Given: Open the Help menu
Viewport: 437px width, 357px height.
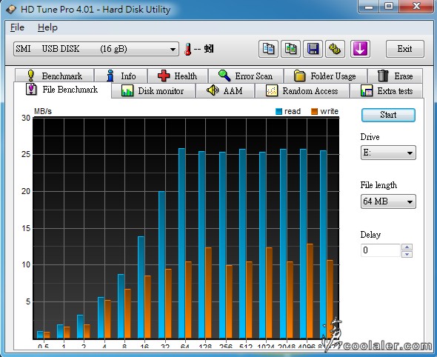Looking at the screenshot, I should [x=47, y=27].
